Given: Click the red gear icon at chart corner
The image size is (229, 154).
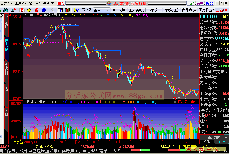Looking at the screenshot, I should click(10, 15).
